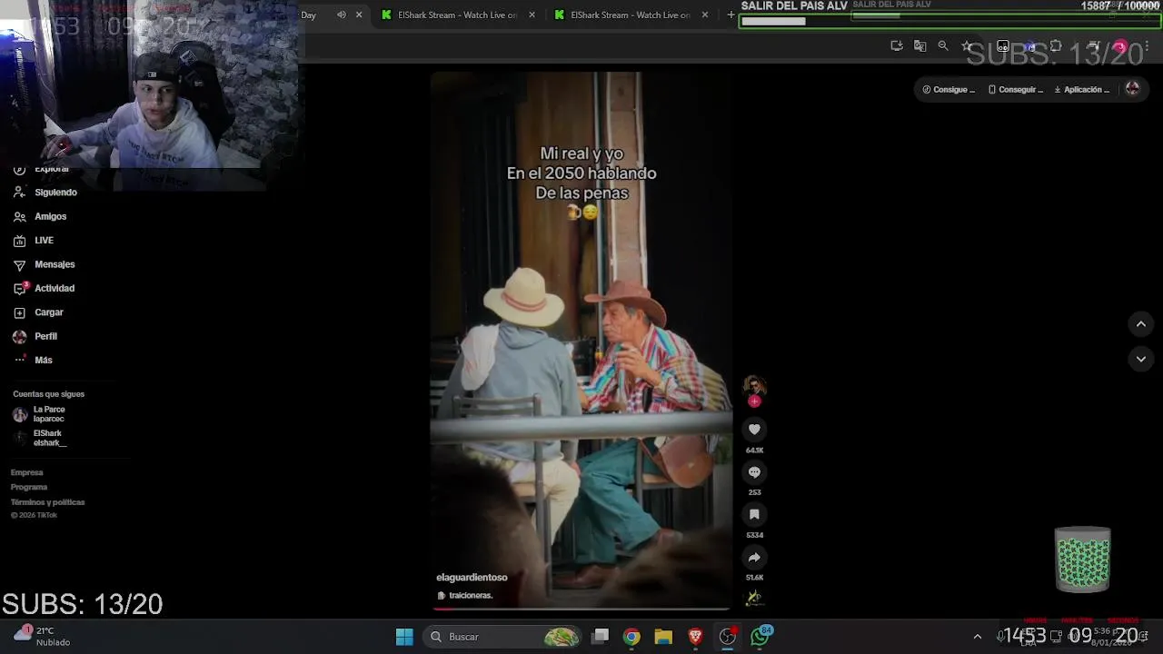Open WhatsApp from taskbar
Image resolution: width=1163 pixels, height=654 pixels.
(760, 636)
